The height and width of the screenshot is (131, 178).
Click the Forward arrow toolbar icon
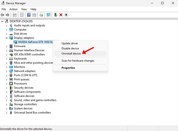[x=7, y=15]
